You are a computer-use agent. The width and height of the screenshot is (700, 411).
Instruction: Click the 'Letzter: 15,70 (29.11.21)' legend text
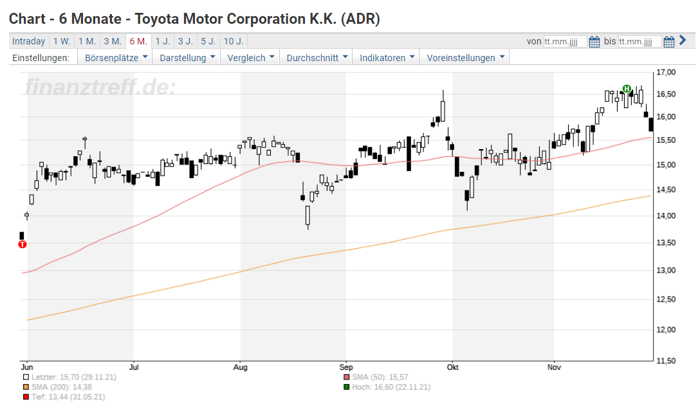[x=73, y=377]
